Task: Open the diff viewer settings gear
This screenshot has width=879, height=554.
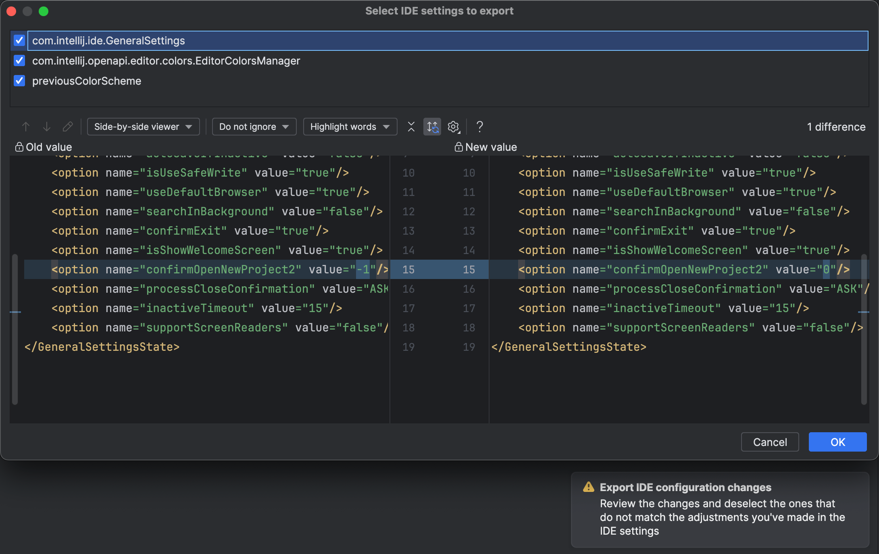Action: (453, 127)
